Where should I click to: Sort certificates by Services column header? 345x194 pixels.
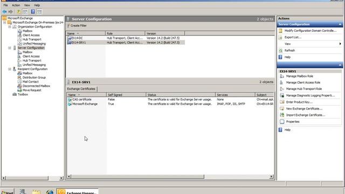pyautogui.click(x=235, y=95)
